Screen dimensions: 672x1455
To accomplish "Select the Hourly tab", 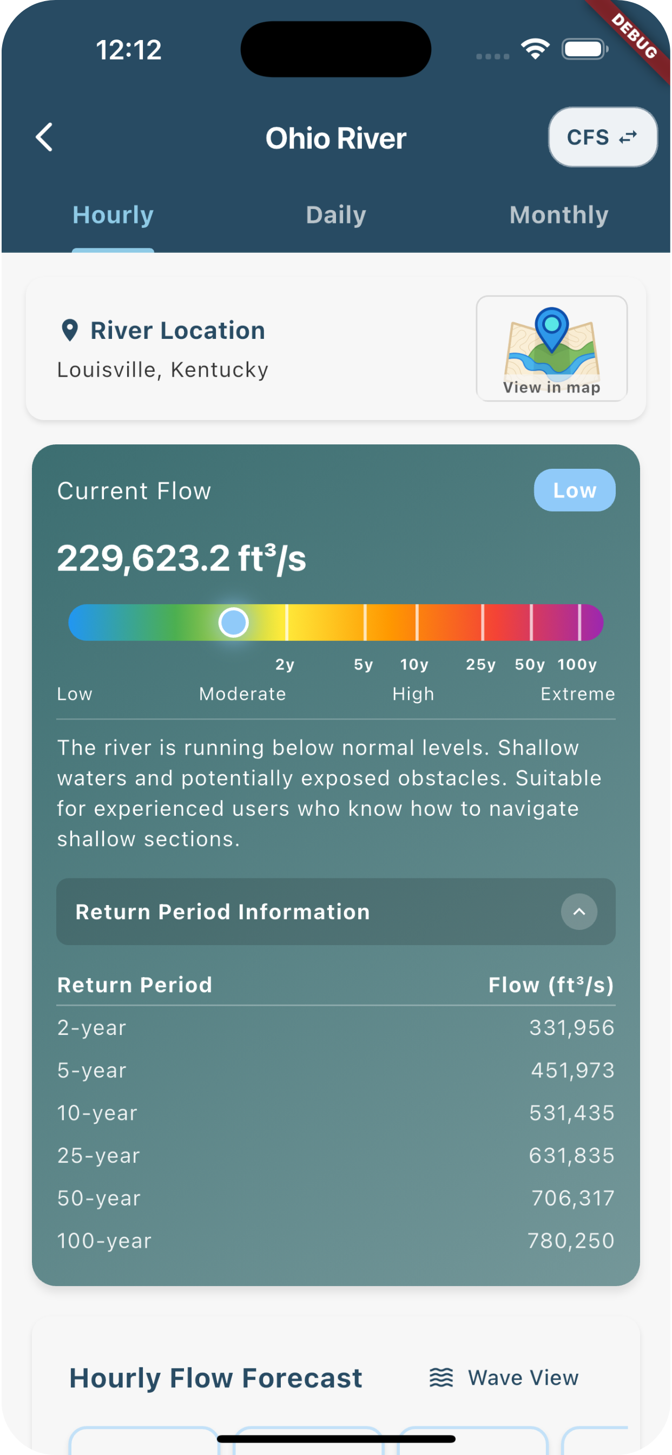I will click(113, 215).
